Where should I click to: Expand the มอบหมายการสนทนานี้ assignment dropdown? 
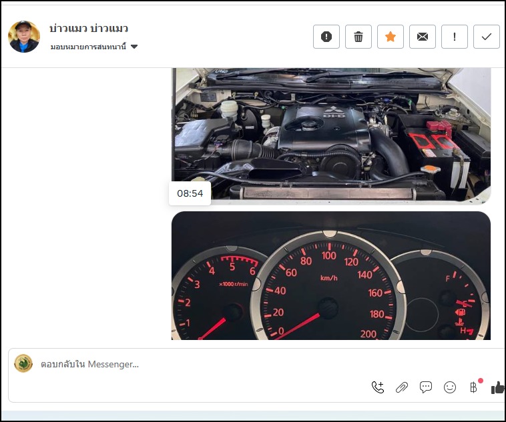94,47
